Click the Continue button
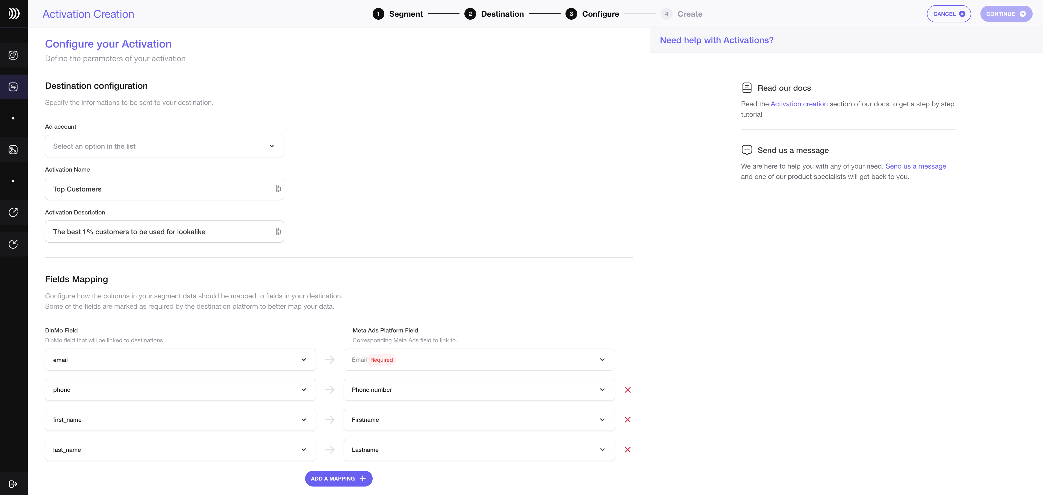 pyautogui.click(x=1006, y=14)
